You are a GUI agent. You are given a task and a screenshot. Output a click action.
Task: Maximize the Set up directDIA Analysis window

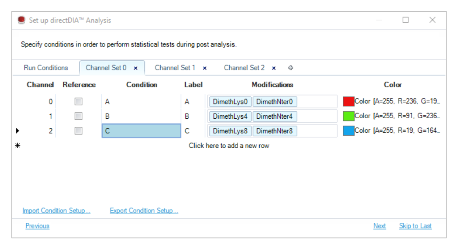tap(405, 20)
